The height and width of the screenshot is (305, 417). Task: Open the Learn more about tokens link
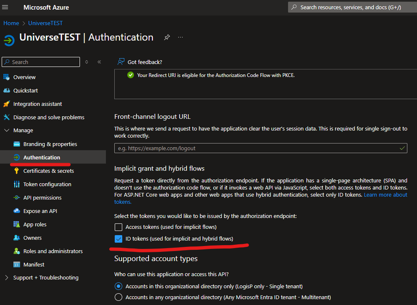(385, 195)
